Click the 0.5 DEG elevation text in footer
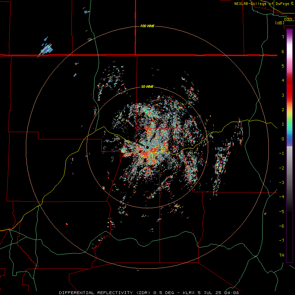 (164, 293)
